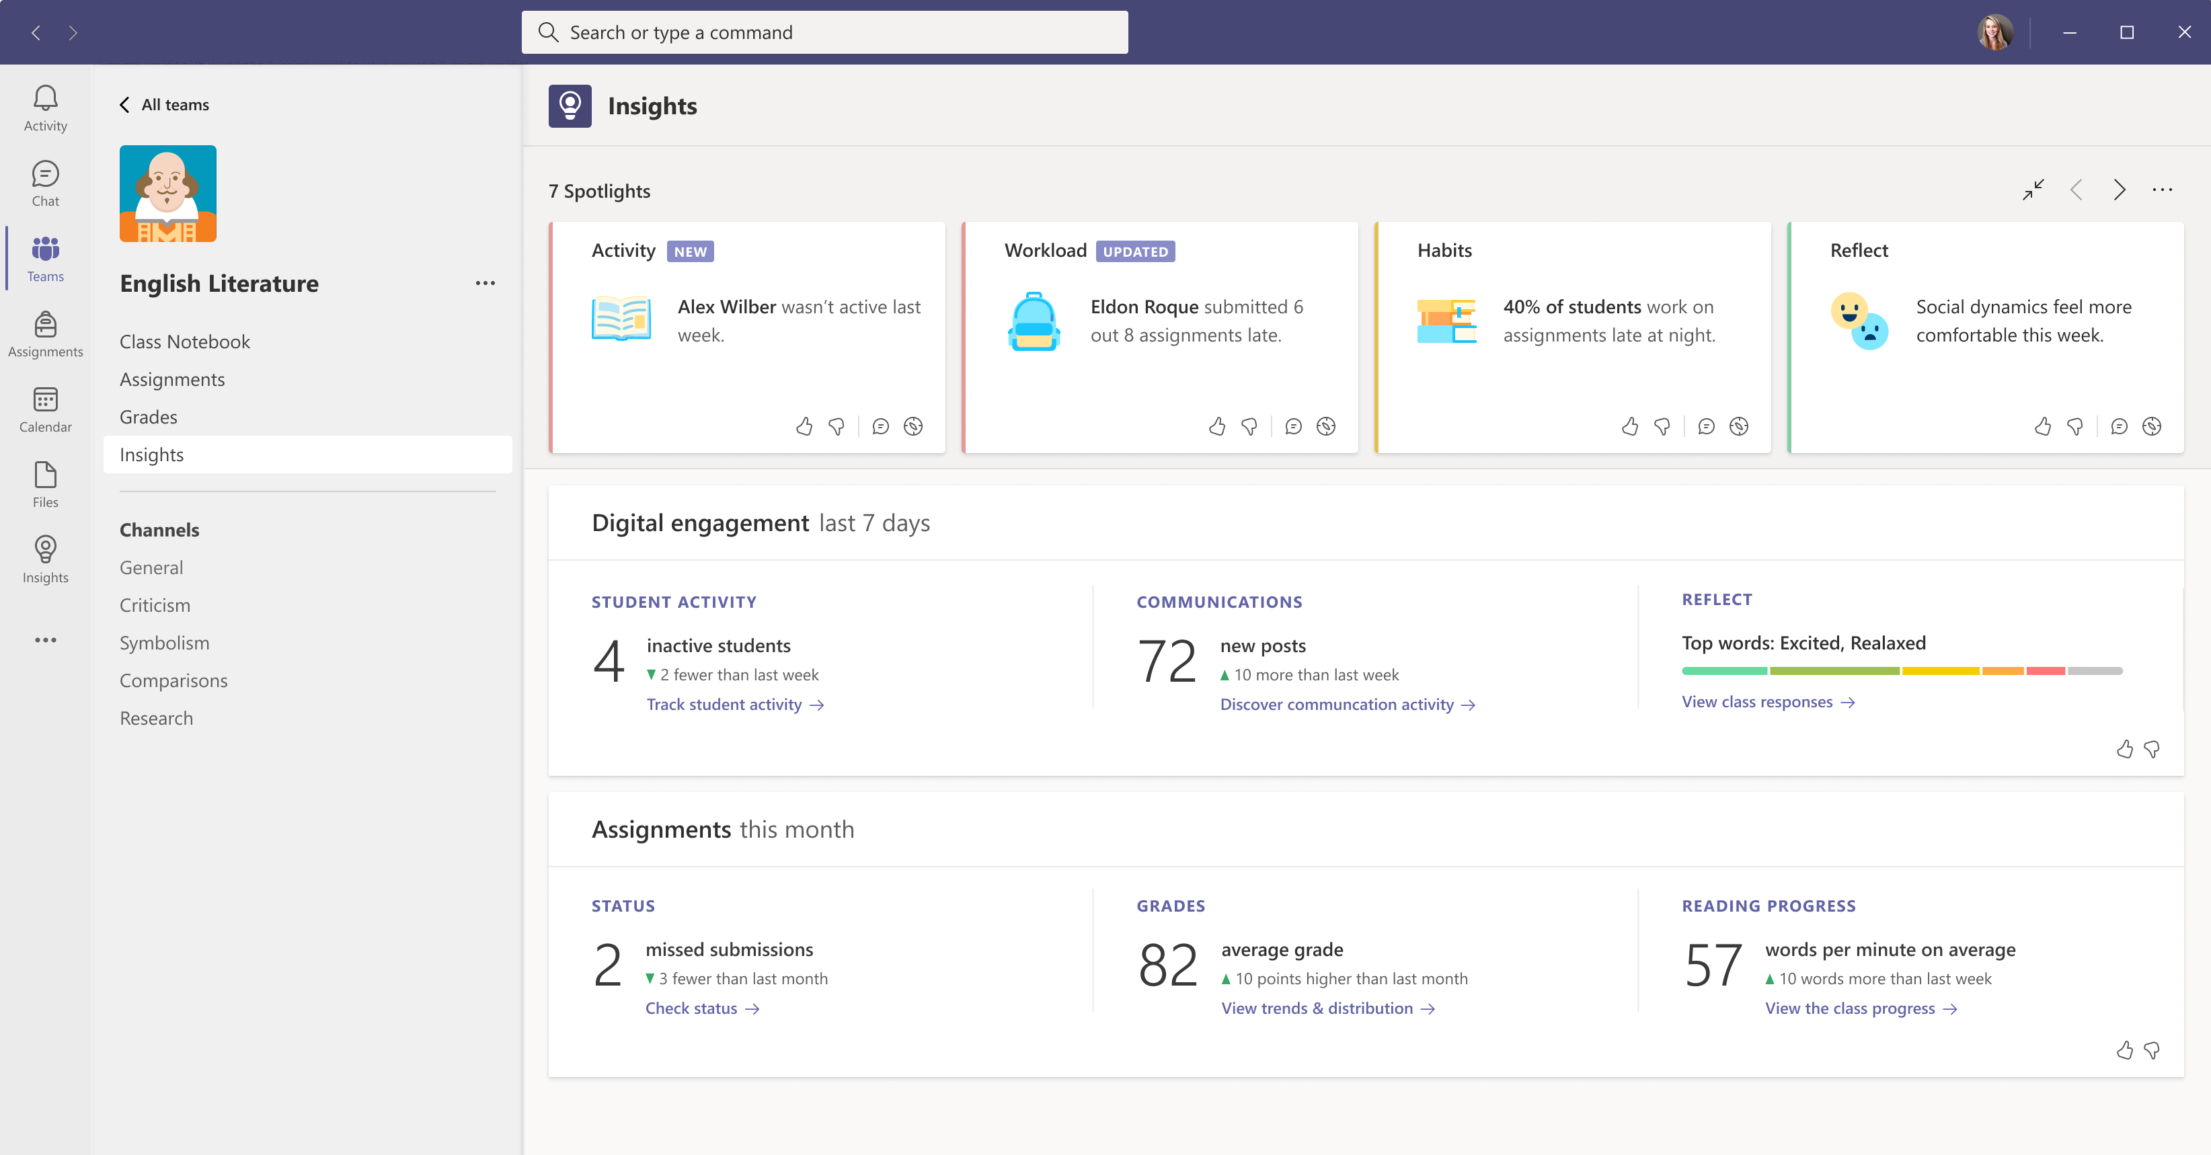Give a thumbs up on the Activity spotlight

point(804,426)
